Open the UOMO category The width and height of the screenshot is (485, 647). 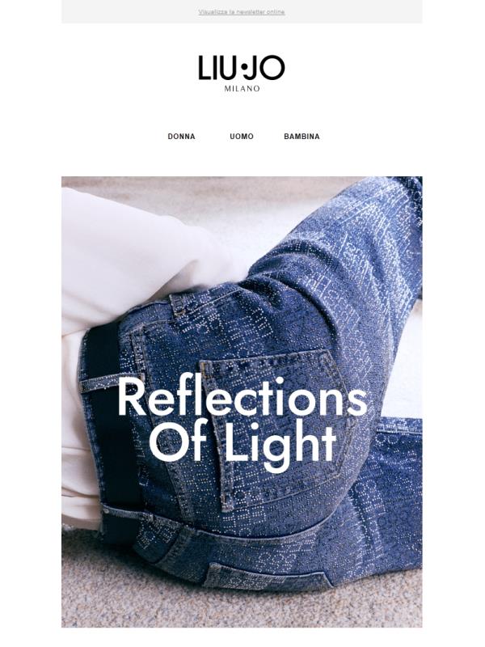(x=241, y=137)
